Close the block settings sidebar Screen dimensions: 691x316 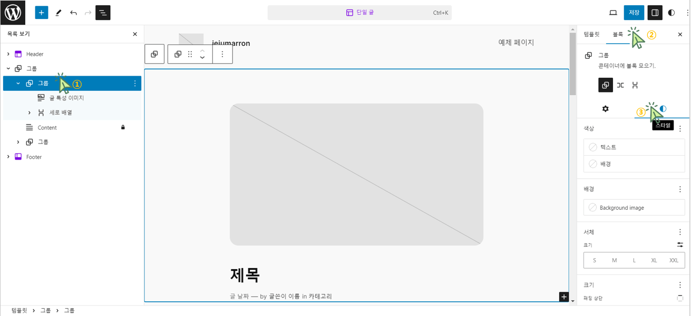pyautogui.click(x=680, y=34)
